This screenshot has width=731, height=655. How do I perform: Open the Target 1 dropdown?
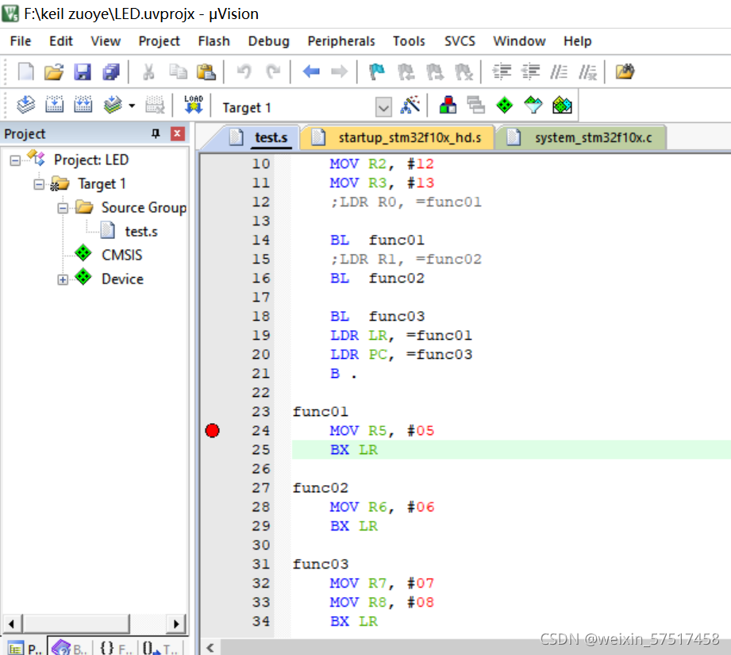click(x=383, y=108)
